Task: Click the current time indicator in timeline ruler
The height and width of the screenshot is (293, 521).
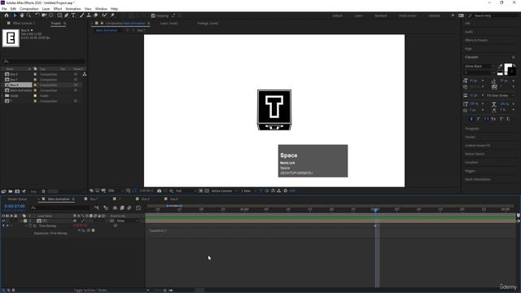Action: 375,210
